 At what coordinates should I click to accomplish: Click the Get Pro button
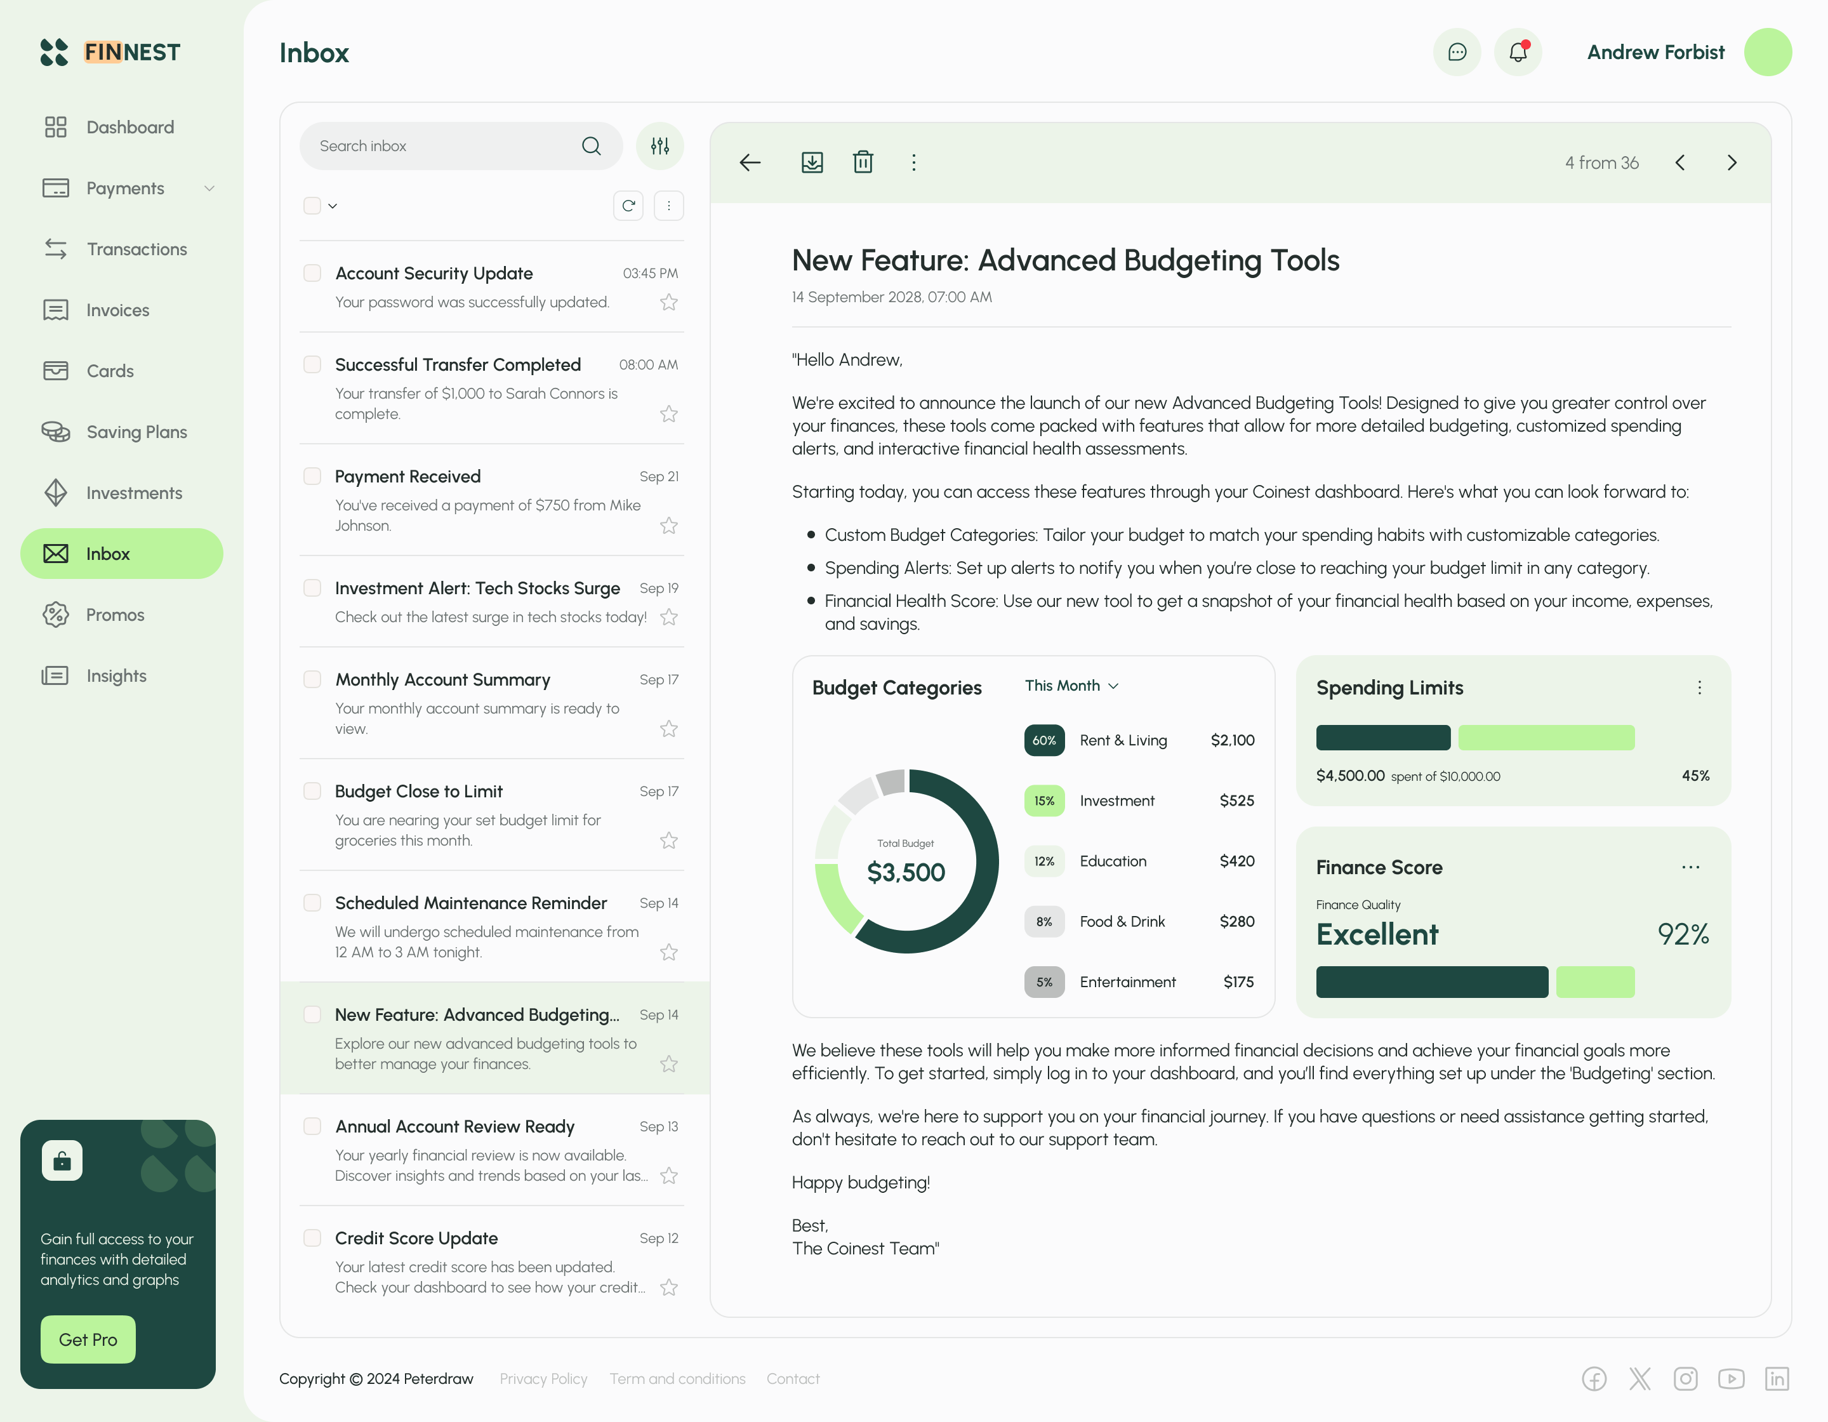tap(88, 1339)
